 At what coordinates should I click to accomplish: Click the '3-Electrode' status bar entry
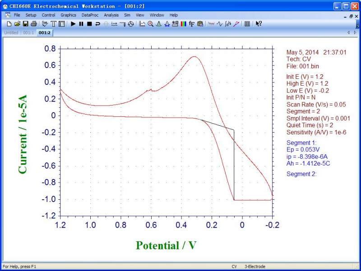coord(255,266)
